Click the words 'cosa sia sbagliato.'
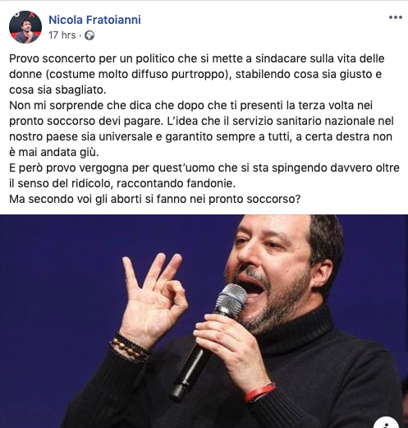The image size is (408, 428). click(57, 90)
